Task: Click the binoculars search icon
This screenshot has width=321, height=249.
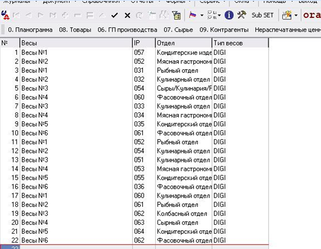Action: [x=164, y=15]
